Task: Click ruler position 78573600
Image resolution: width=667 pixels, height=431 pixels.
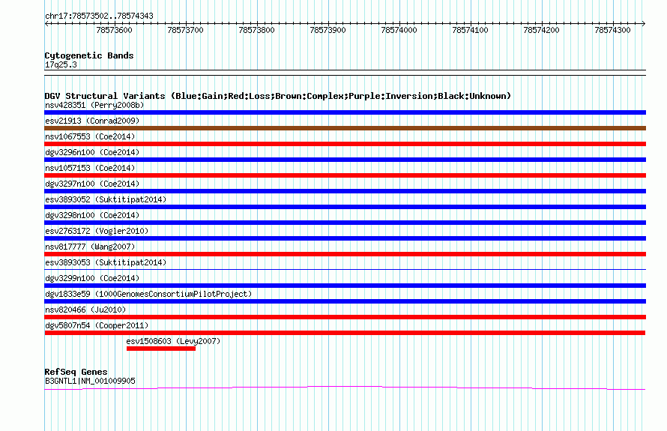Action: (115, 30)
